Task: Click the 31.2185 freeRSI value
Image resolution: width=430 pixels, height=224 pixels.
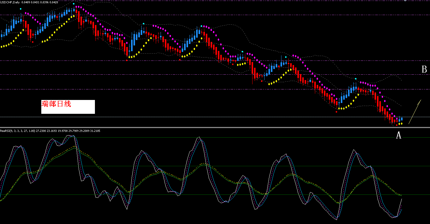Action: [x=95, y=131]
